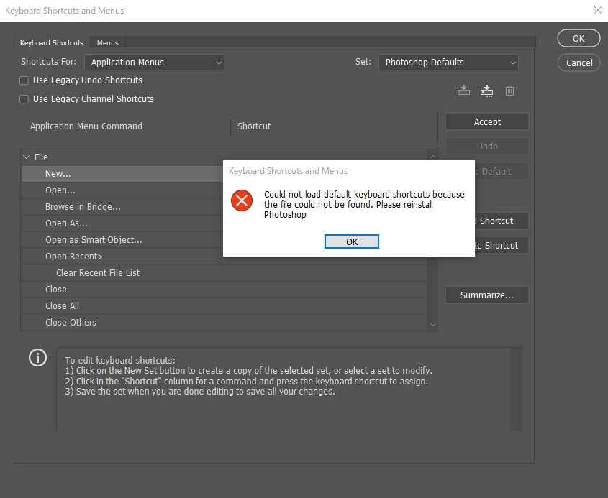Image resolution: width=608 pixels, height=498 pixels.
Task: Click the Undo button
Action: (487, 147)
